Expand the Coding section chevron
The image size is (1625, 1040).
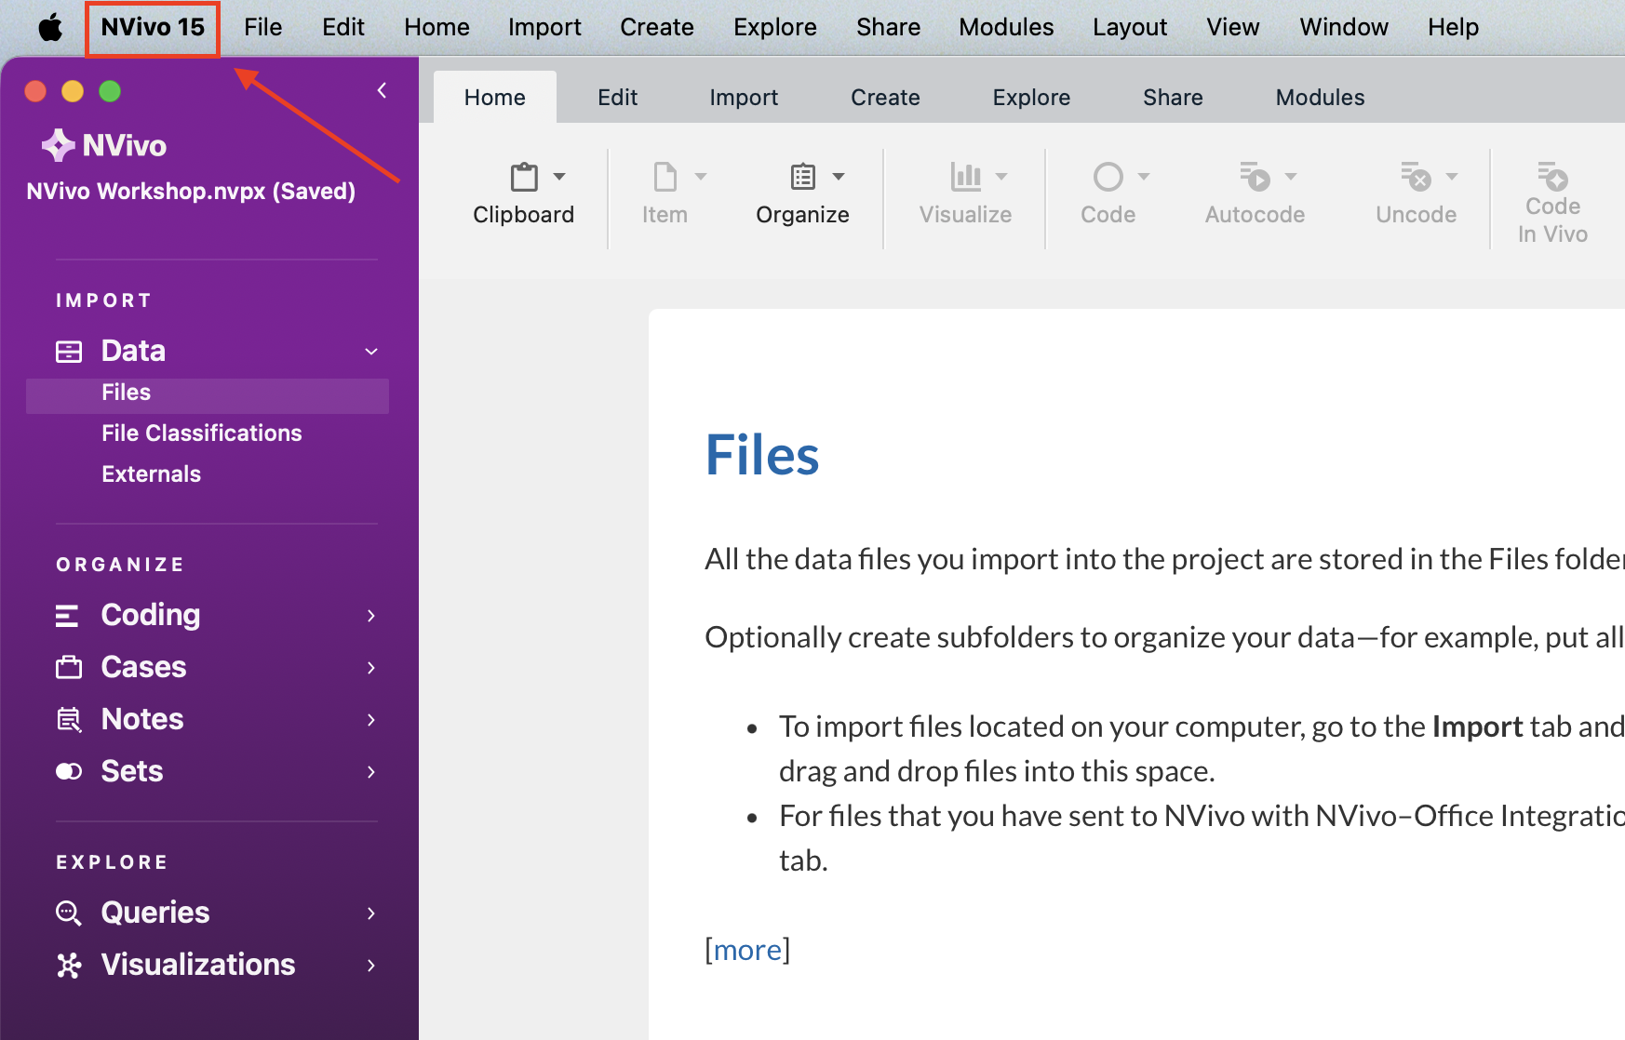(x=371, y=616)
